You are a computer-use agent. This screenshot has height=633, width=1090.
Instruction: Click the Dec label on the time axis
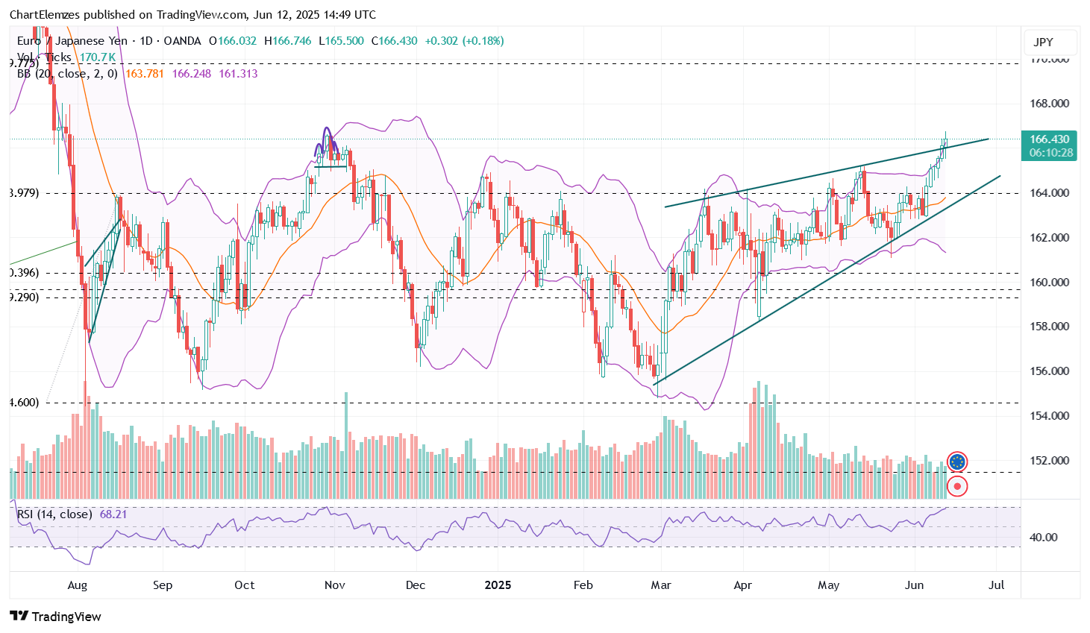point(416,585)
